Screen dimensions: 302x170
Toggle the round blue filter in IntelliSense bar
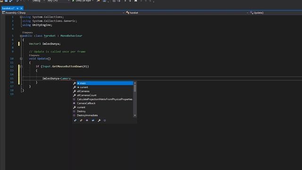(x=93, y=120)
